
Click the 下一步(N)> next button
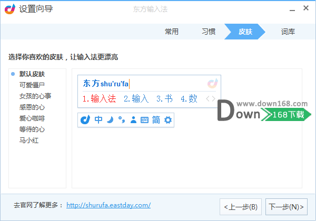287,207
